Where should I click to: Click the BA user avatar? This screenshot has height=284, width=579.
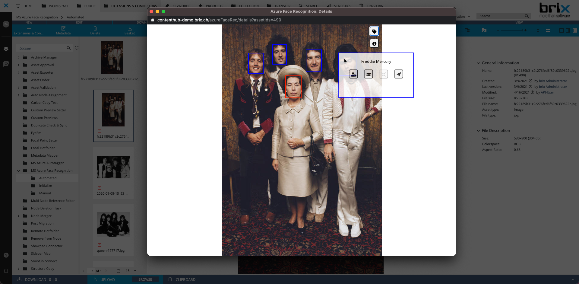tap(6, 24)
